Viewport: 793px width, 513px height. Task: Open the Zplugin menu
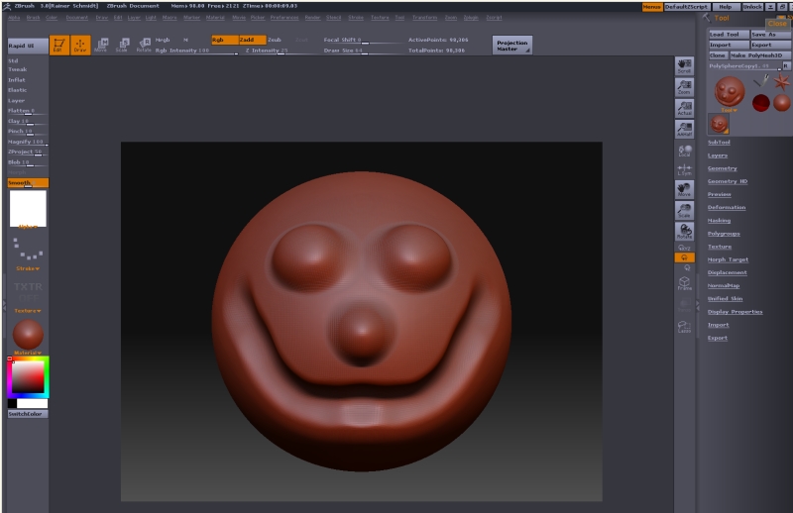point(471,17)
